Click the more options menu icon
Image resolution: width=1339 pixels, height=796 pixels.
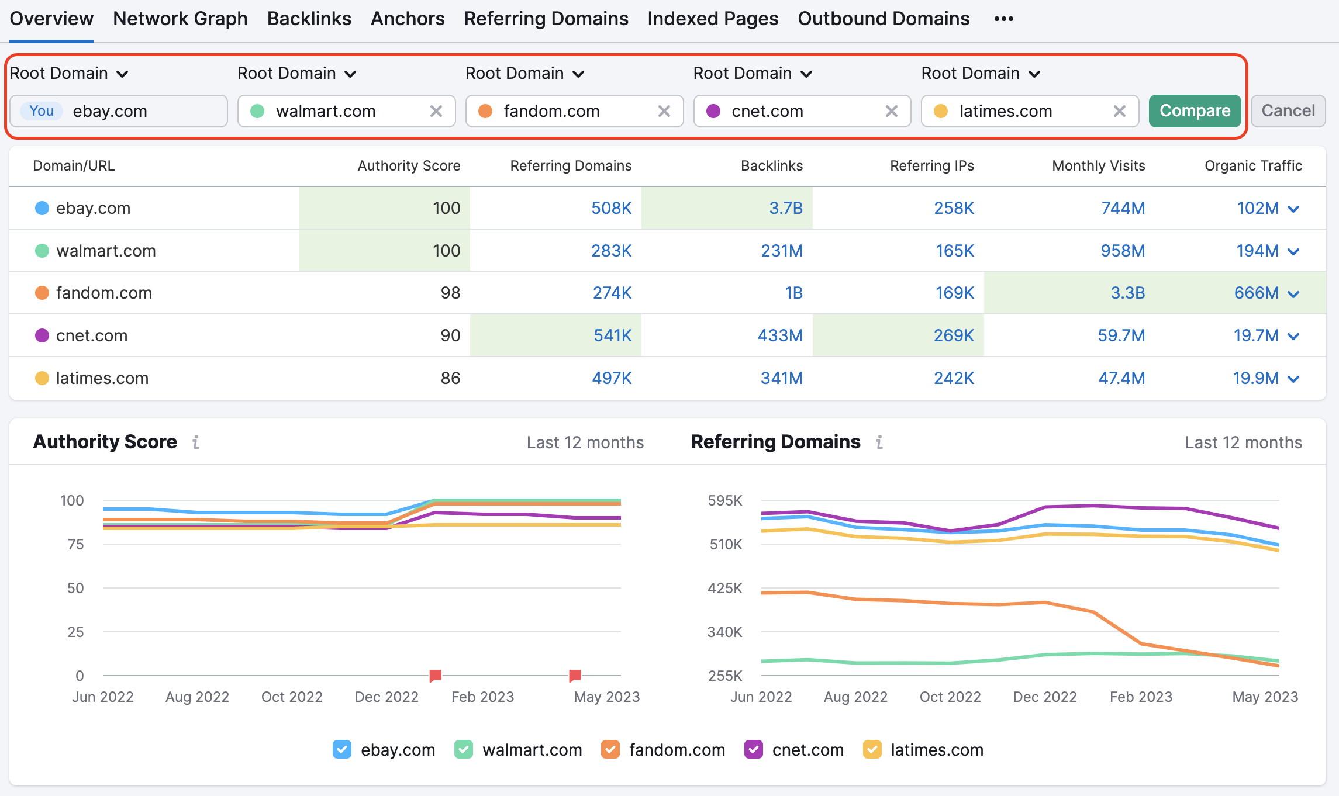point(1005,17)
